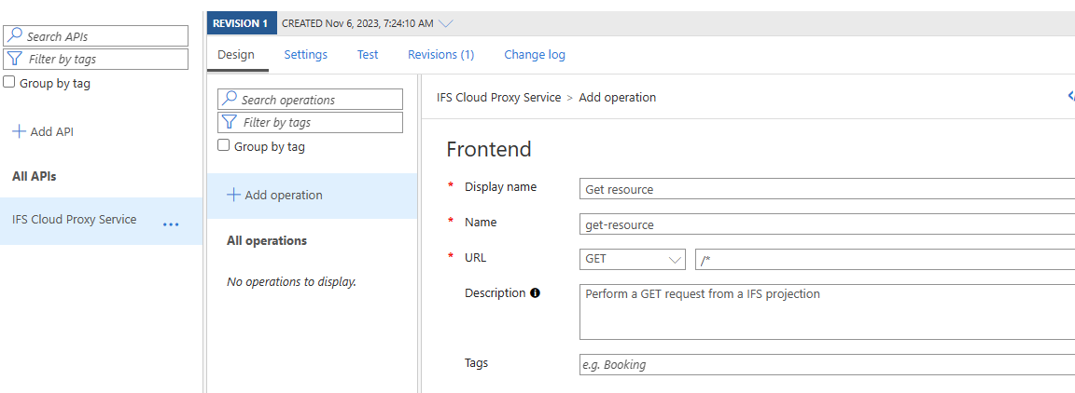
Task: Click the magnifier icon in Search operations
Action: pyautogui.click(x=230, y=100)
